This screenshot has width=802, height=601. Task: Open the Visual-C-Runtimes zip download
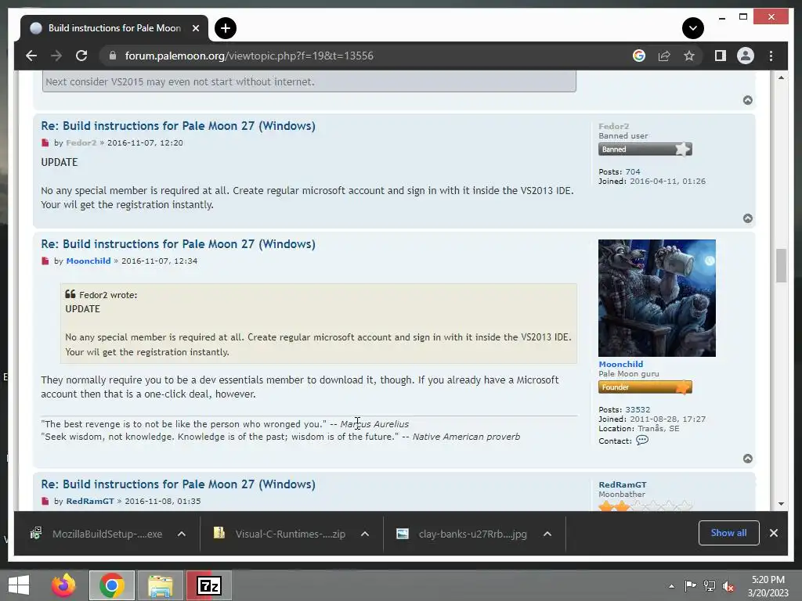pyautogui.click(x=280, y=534)
